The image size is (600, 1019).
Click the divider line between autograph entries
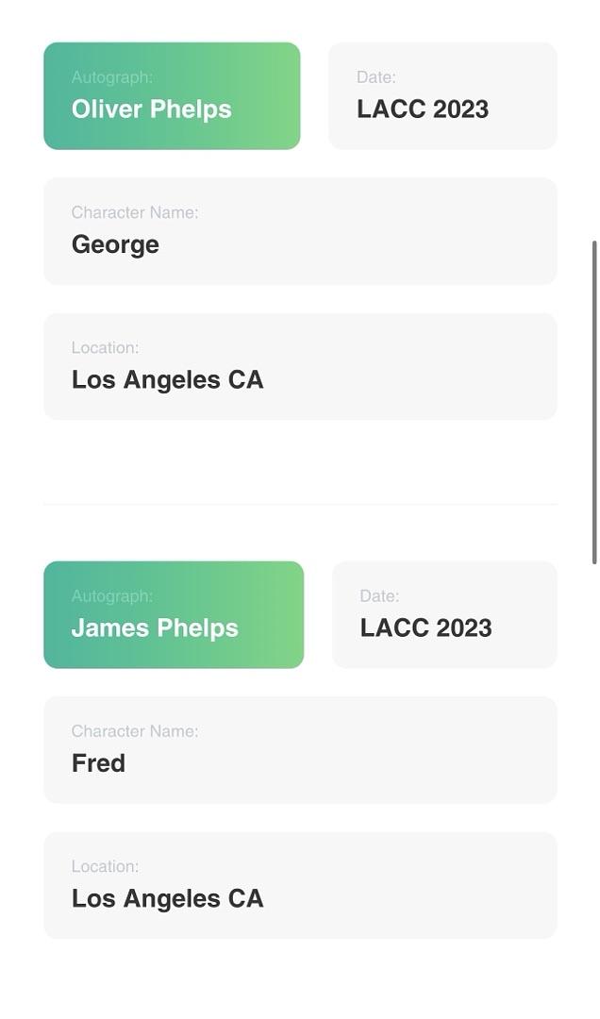click(x=300, y=505)
